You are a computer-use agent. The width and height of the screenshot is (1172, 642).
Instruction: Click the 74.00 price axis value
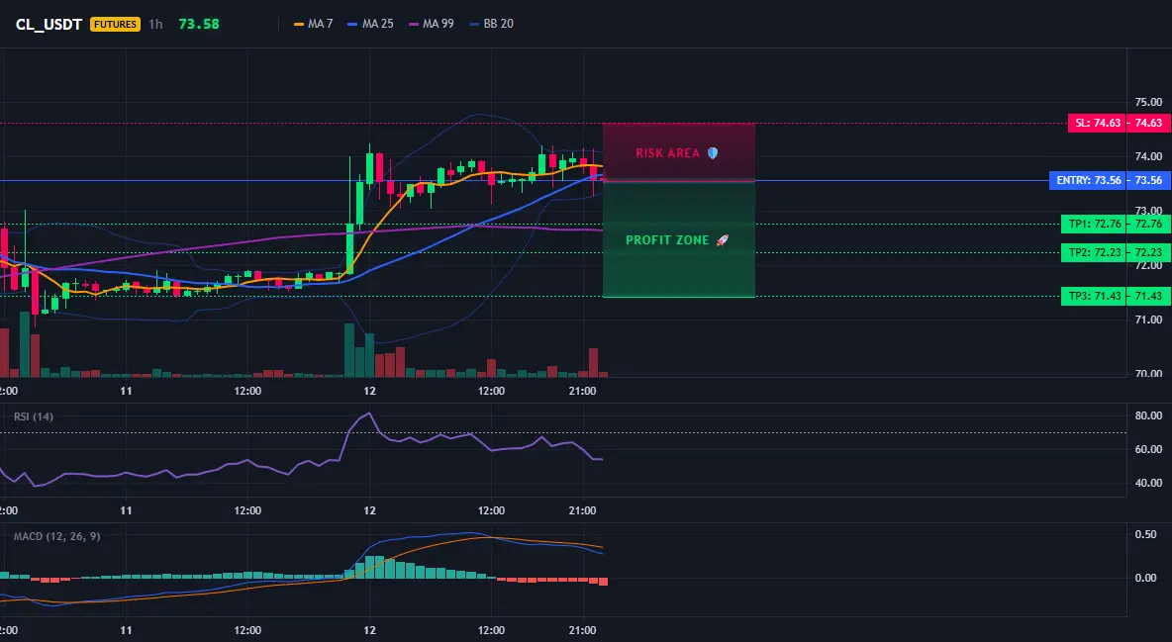1148,156
